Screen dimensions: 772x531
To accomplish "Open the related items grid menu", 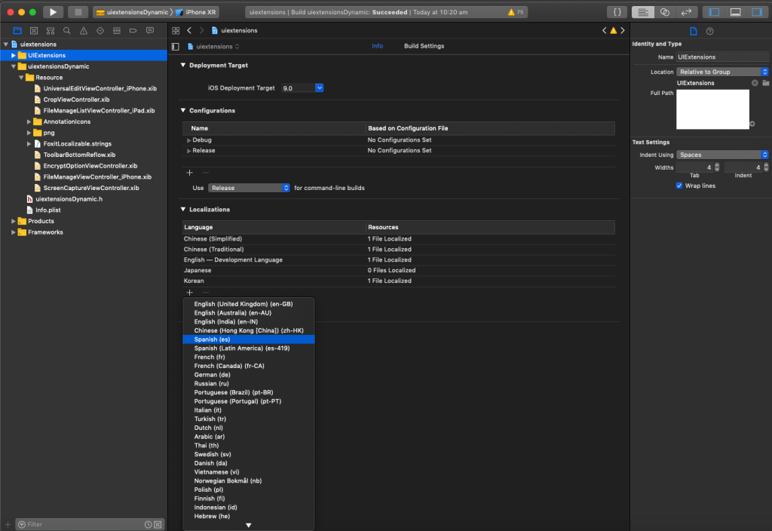I will (176, 30).
